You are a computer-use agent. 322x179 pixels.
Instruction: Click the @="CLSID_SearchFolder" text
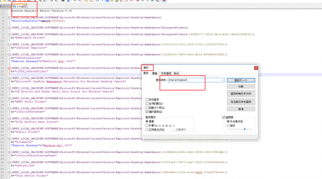point(30,72)
